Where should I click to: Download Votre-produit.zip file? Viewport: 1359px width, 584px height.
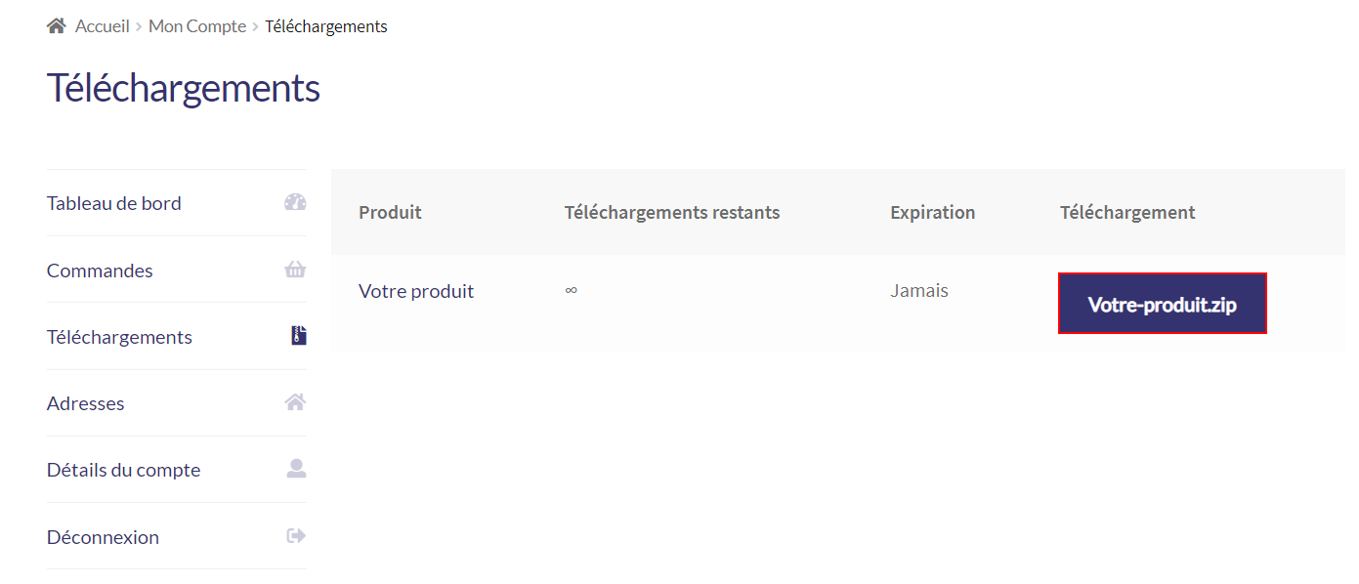[x=1163, y=304]
